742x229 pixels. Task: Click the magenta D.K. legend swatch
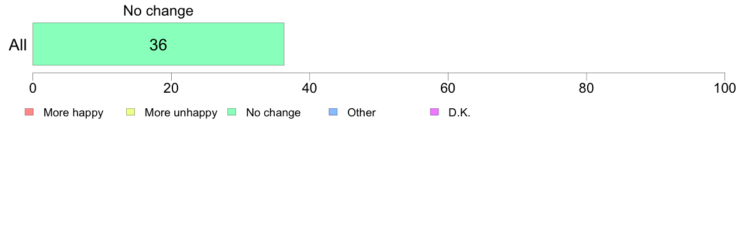click(435, 112)
